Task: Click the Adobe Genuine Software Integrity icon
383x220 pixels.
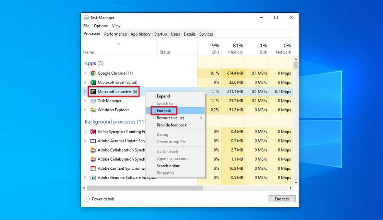Action: (93, 178)
